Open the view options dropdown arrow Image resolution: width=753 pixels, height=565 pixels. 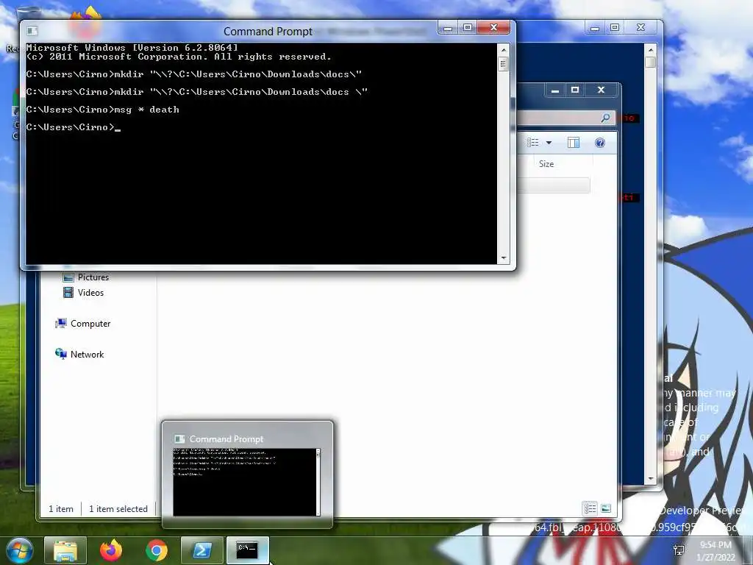(x=549, y=143)
